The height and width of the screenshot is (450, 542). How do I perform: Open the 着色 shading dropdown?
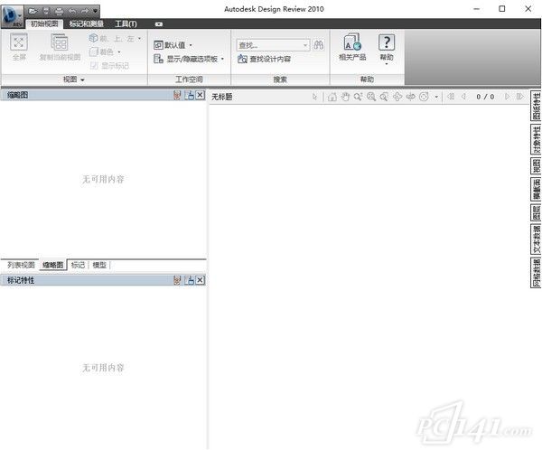106,52
